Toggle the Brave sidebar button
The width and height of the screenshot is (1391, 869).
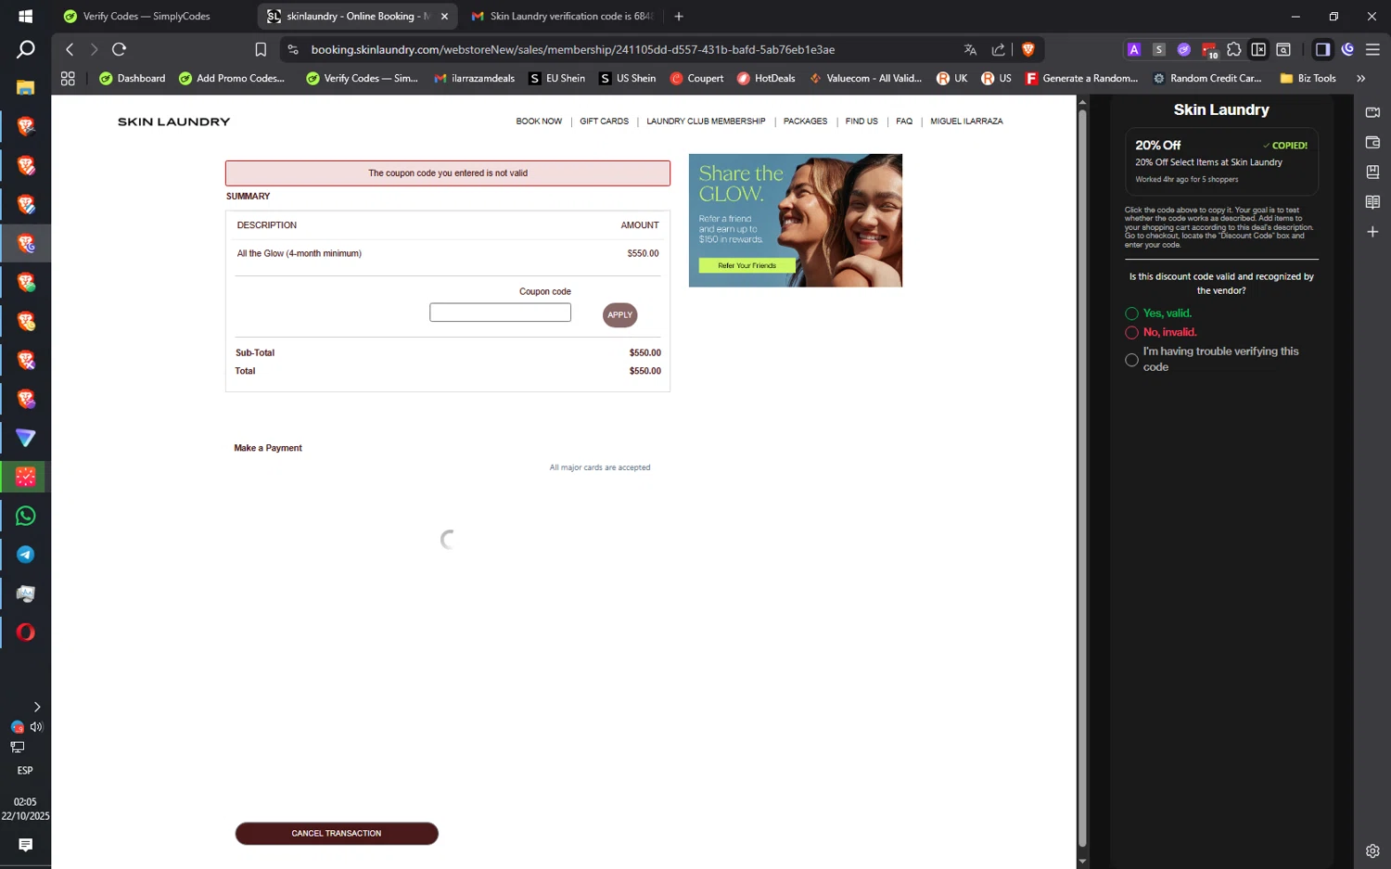[x=1322, y=49]
